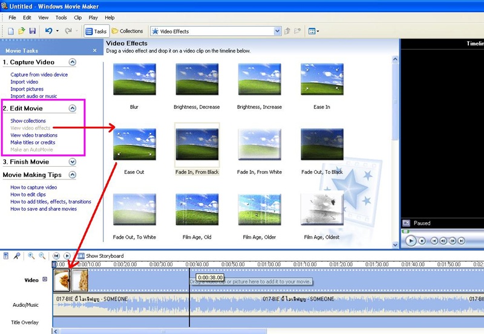Click the Narrate Timeline microphone icon
This screenshot has height=334, width=484.
[17, 255]
